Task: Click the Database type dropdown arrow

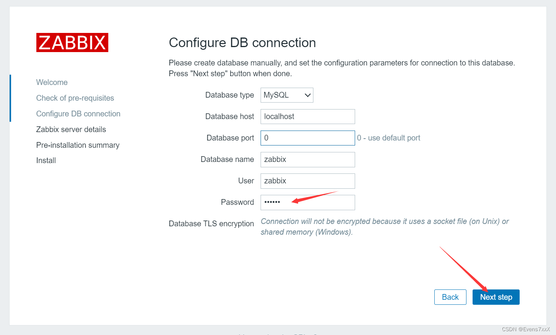Action: tap(307, 95)
